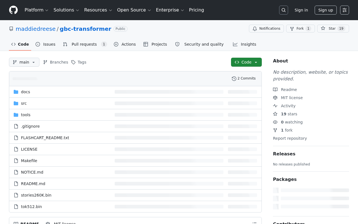This screenshot has width=358, height=224.
Task: Click the Makefile file icon
Action: tap(16, 161)
